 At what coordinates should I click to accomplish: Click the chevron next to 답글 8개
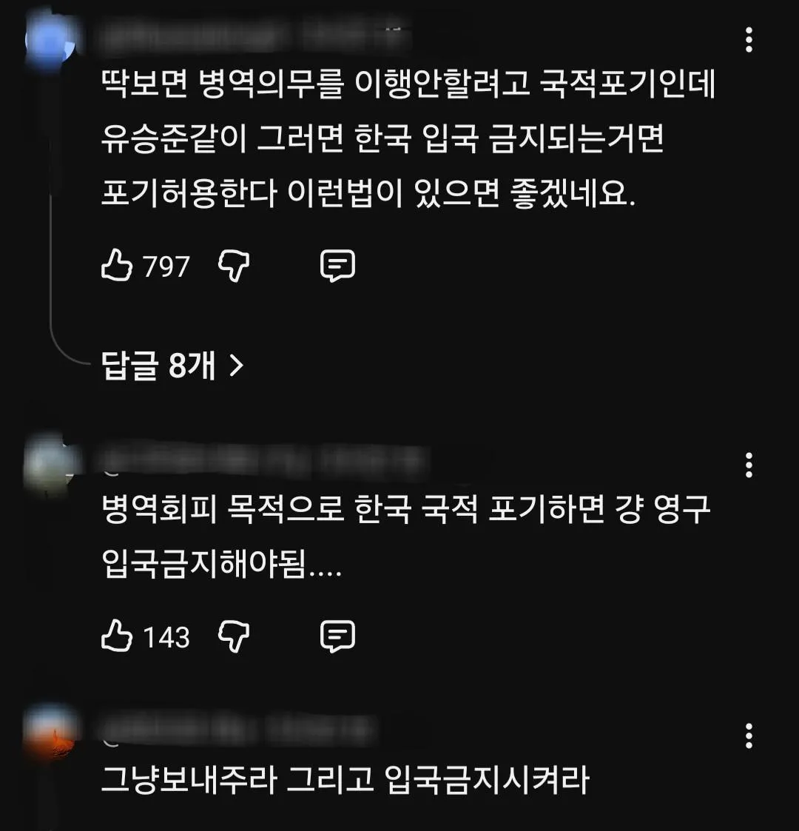[236, 365]
